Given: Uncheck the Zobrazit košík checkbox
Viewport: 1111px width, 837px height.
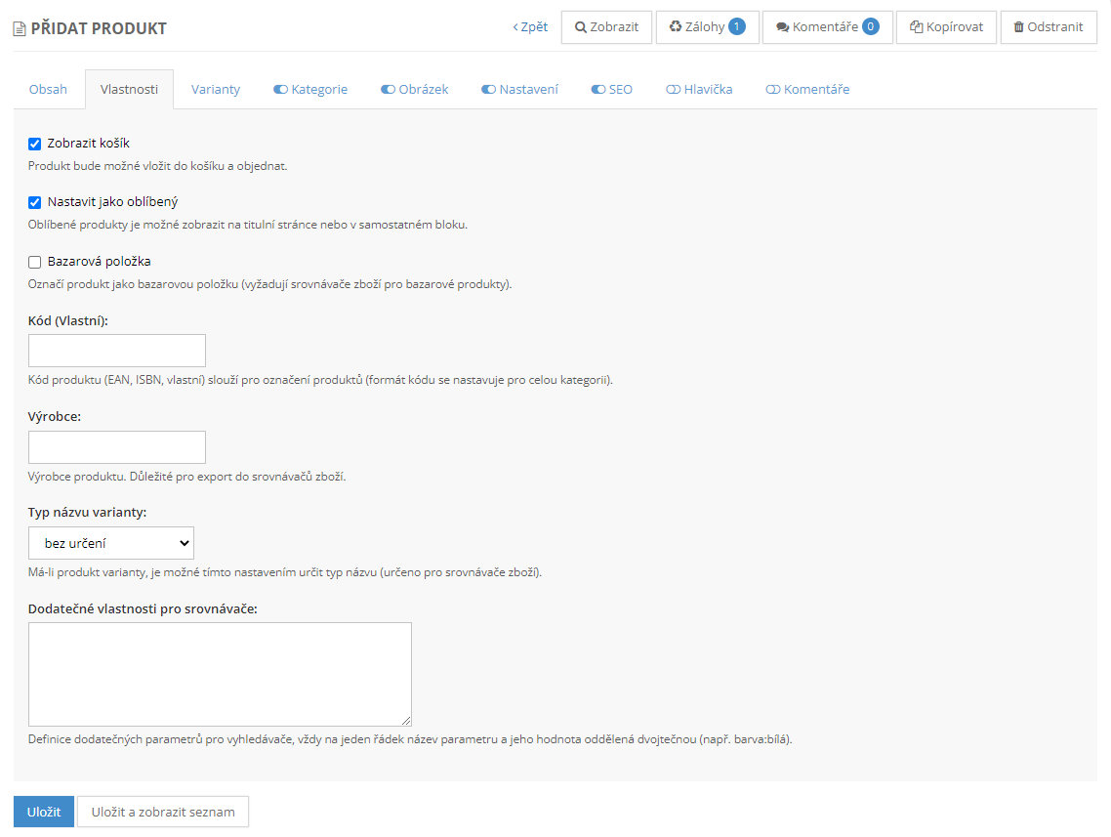Looking at the screenshot, I should (35, 144).
